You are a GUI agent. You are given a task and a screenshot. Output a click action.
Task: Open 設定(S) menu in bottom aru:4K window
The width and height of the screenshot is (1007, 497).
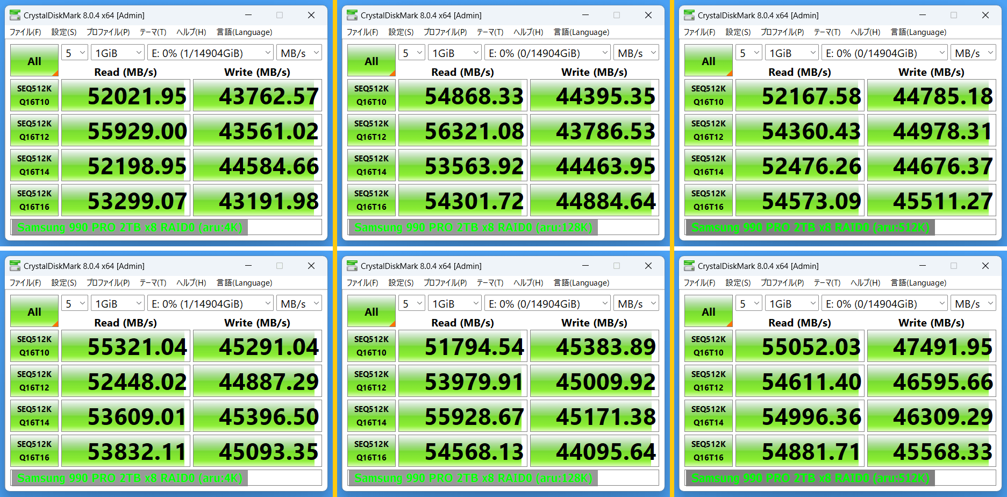(64, 283)
